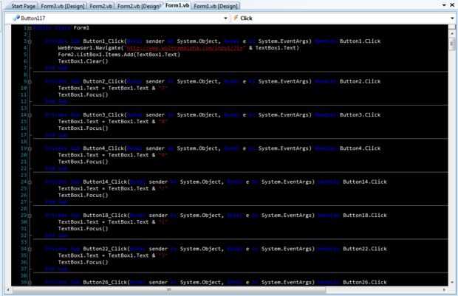This screenshot has width=458, height=296.
Task: Switch to the Start Page tab
Action: point(23,6)
